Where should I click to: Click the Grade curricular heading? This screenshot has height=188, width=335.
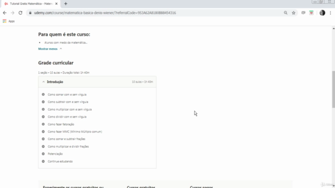click(x=56, y=63)
